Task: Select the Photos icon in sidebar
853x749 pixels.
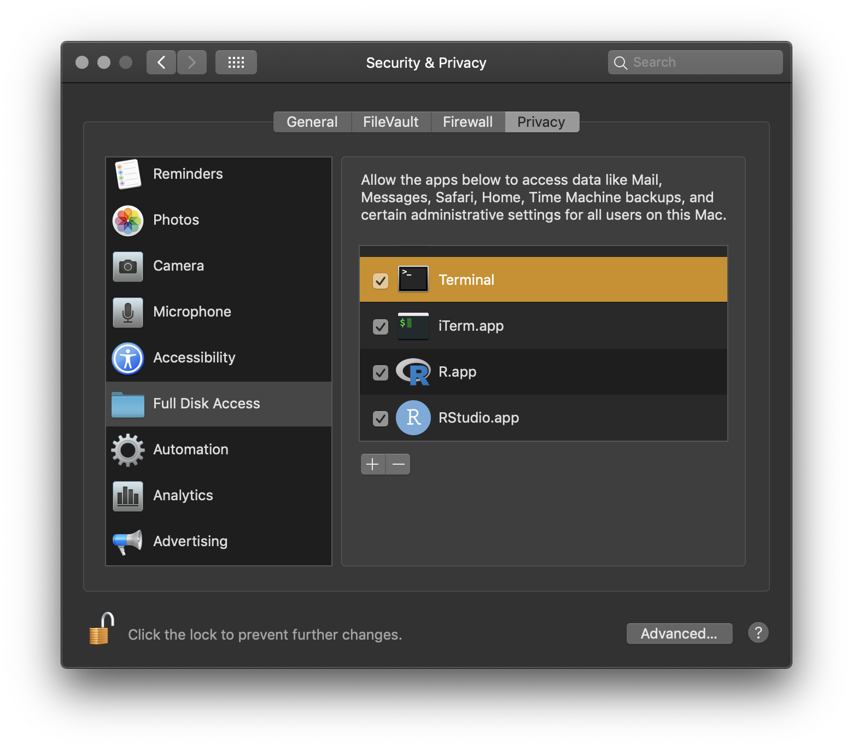Action: [128, 220]
